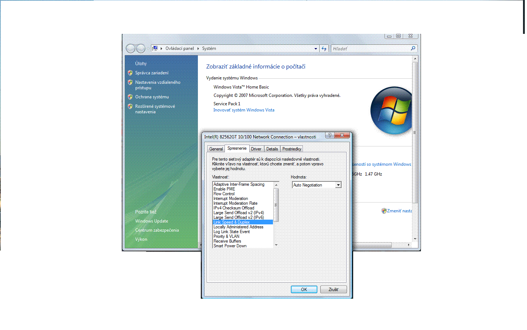Click the refresh button beside address bar

[324, 48]
